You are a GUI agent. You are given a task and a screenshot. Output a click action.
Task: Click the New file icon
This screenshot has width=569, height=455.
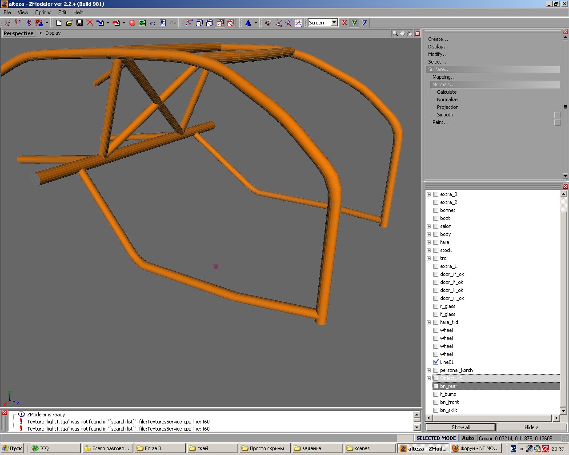tap(59, 23)
